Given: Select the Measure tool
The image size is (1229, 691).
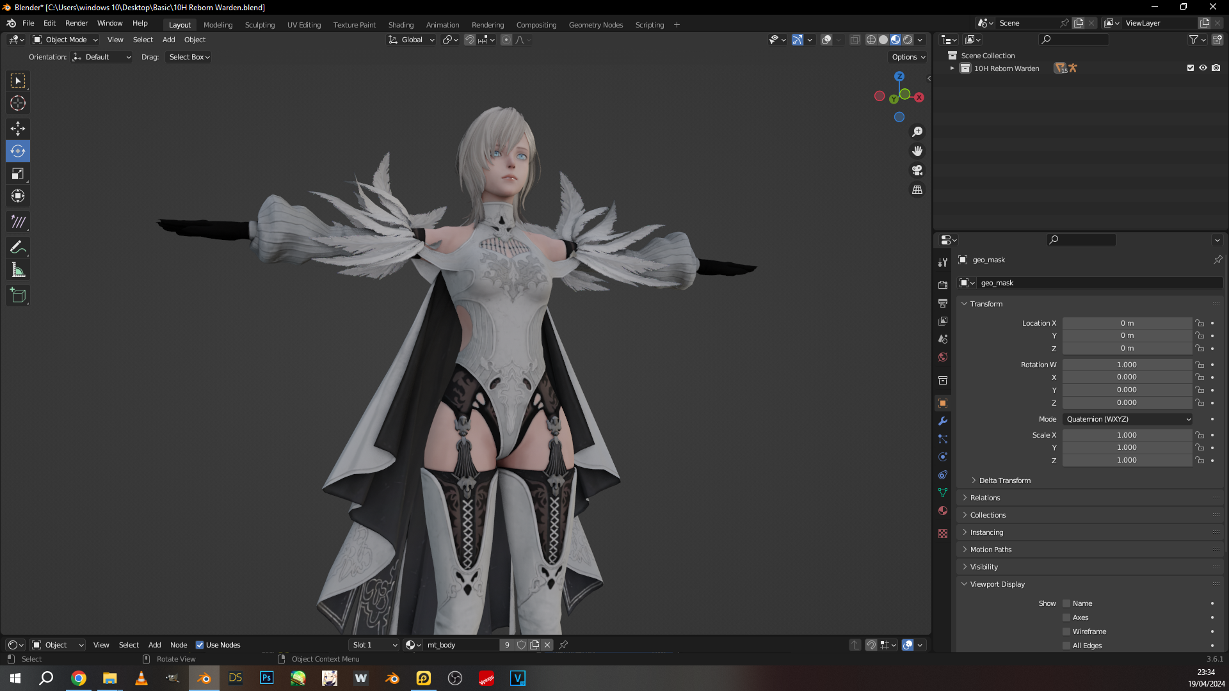Looking at the screenshot, I should 18,270.
